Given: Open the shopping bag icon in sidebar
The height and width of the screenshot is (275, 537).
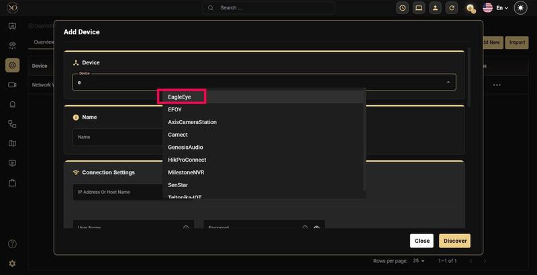Looking at the screenshot, I should (x=12, y=183).
